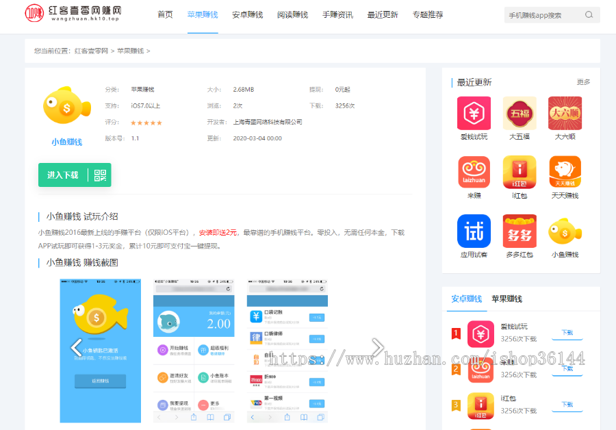Open 手赚资讯 nav item
This screenshot has width=616, height=430.
pyautogui.click(x=338, y=15)
